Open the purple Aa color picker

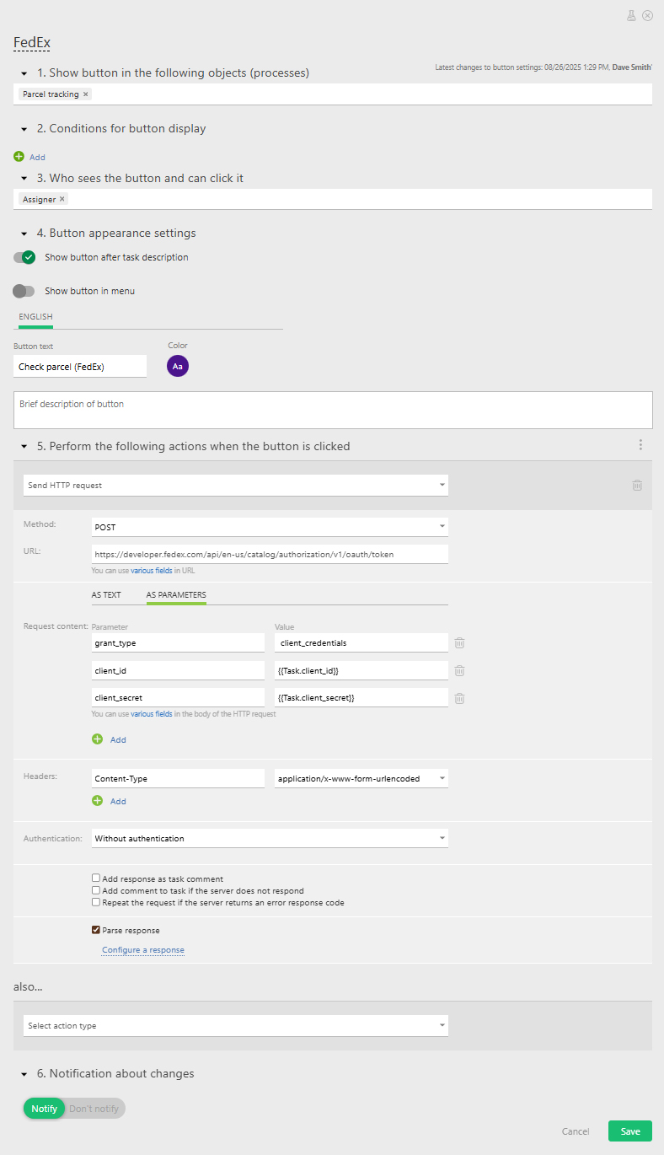pyautogui.click(x=178, y=366)
